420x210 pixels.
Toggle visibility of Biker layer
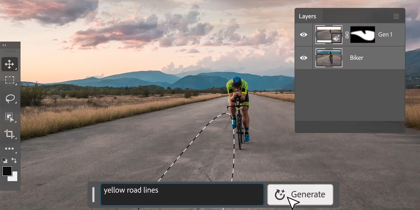tap(304, 58)
